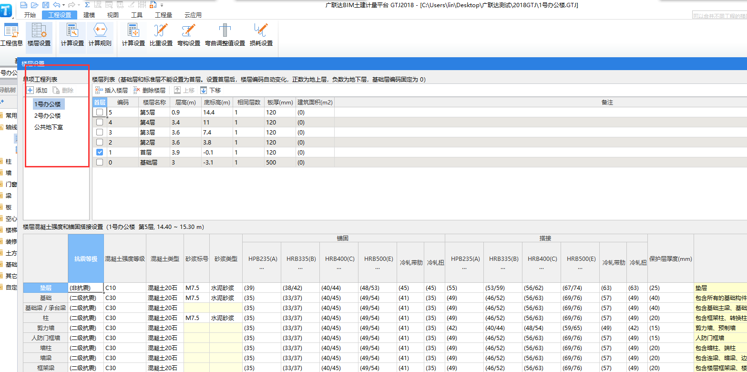This screenshot has height=372, width=747.
Task: Open customize quick access toolbar dropdown
Action: (x=162, y=5)
